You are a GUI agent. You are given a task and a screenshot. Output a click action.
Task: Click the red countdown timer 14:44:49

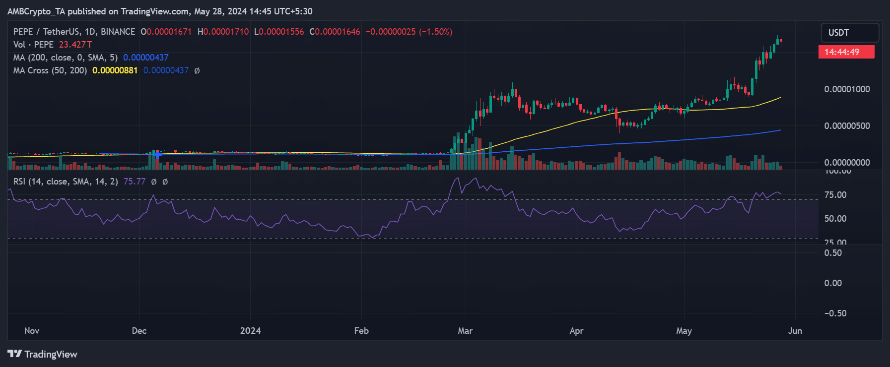pos(846,52)
